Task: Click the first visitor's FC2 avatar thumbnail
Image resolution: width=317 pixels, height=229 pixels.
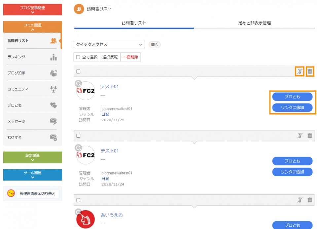Action: (x=86, y=91)
